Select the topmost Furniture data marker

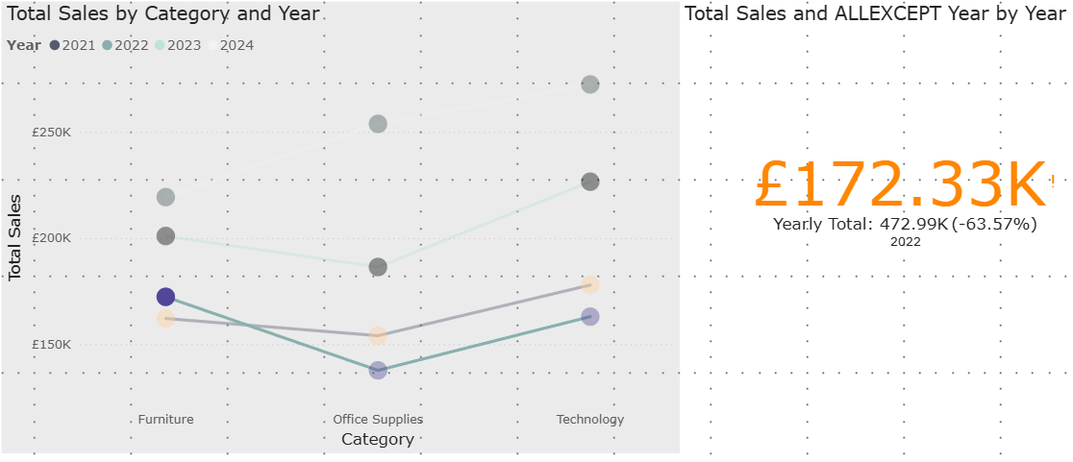tap(165, 197)
